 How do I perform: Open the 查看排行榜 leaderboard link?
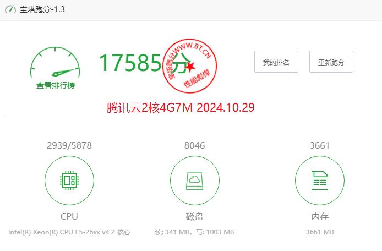[55, 85]
